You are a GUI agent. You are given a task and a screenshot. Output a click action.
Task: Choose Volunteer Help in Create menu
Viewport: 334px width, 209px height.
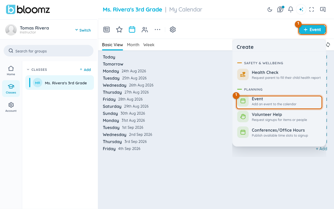[x=279, y=117]
